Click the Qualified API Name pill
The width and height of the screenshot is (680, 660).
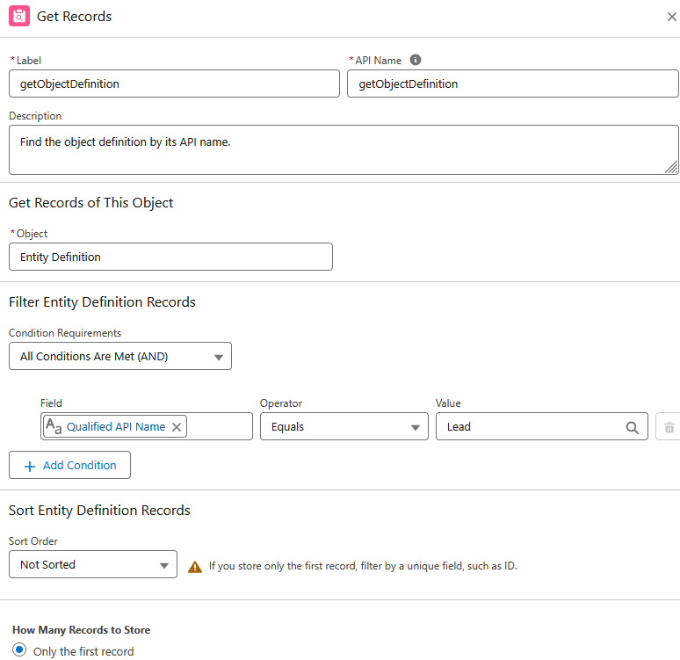point(115,426)
